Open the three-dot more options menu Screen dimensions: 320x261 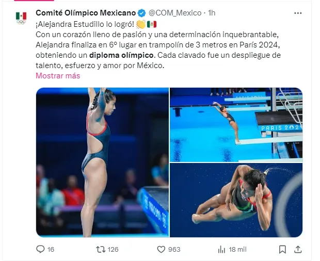(x=298, y=13)
